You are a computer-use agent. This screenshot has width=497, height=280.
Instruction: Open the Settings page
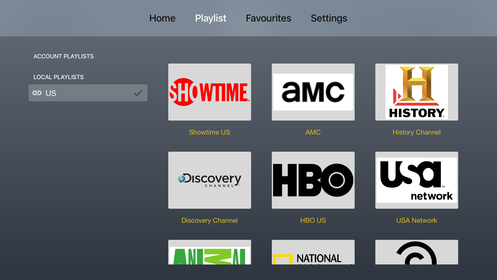[x=329, y=18]
